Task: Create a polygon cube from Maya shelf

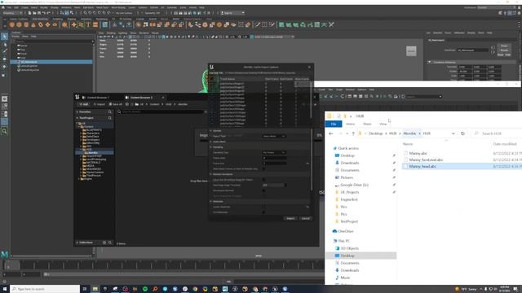Action: click(19, 24)
